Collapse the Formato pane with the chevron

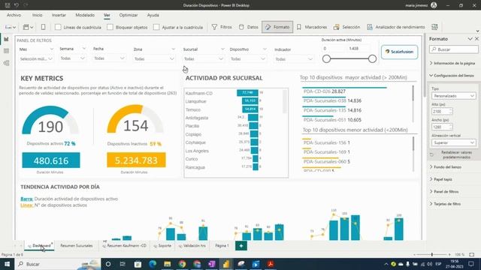[470, 39]
